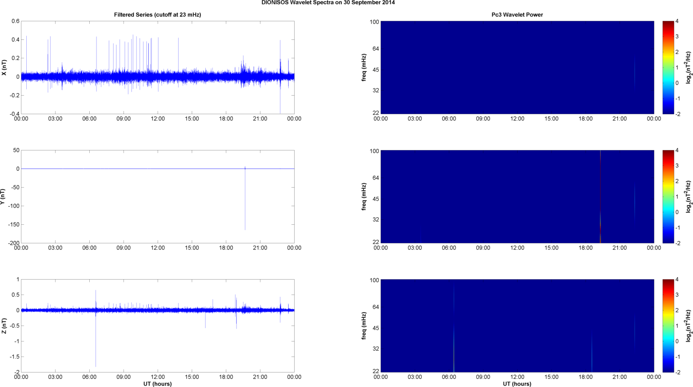Click the "100" frequency tick of the top spectrogram
Viewport: 693px width, 387px height.
(374, 22)
